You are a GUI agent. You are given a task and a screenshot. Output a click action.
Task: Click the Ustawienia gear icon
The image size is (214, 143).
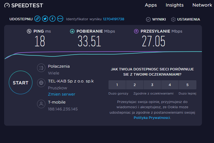pos(173,19)
